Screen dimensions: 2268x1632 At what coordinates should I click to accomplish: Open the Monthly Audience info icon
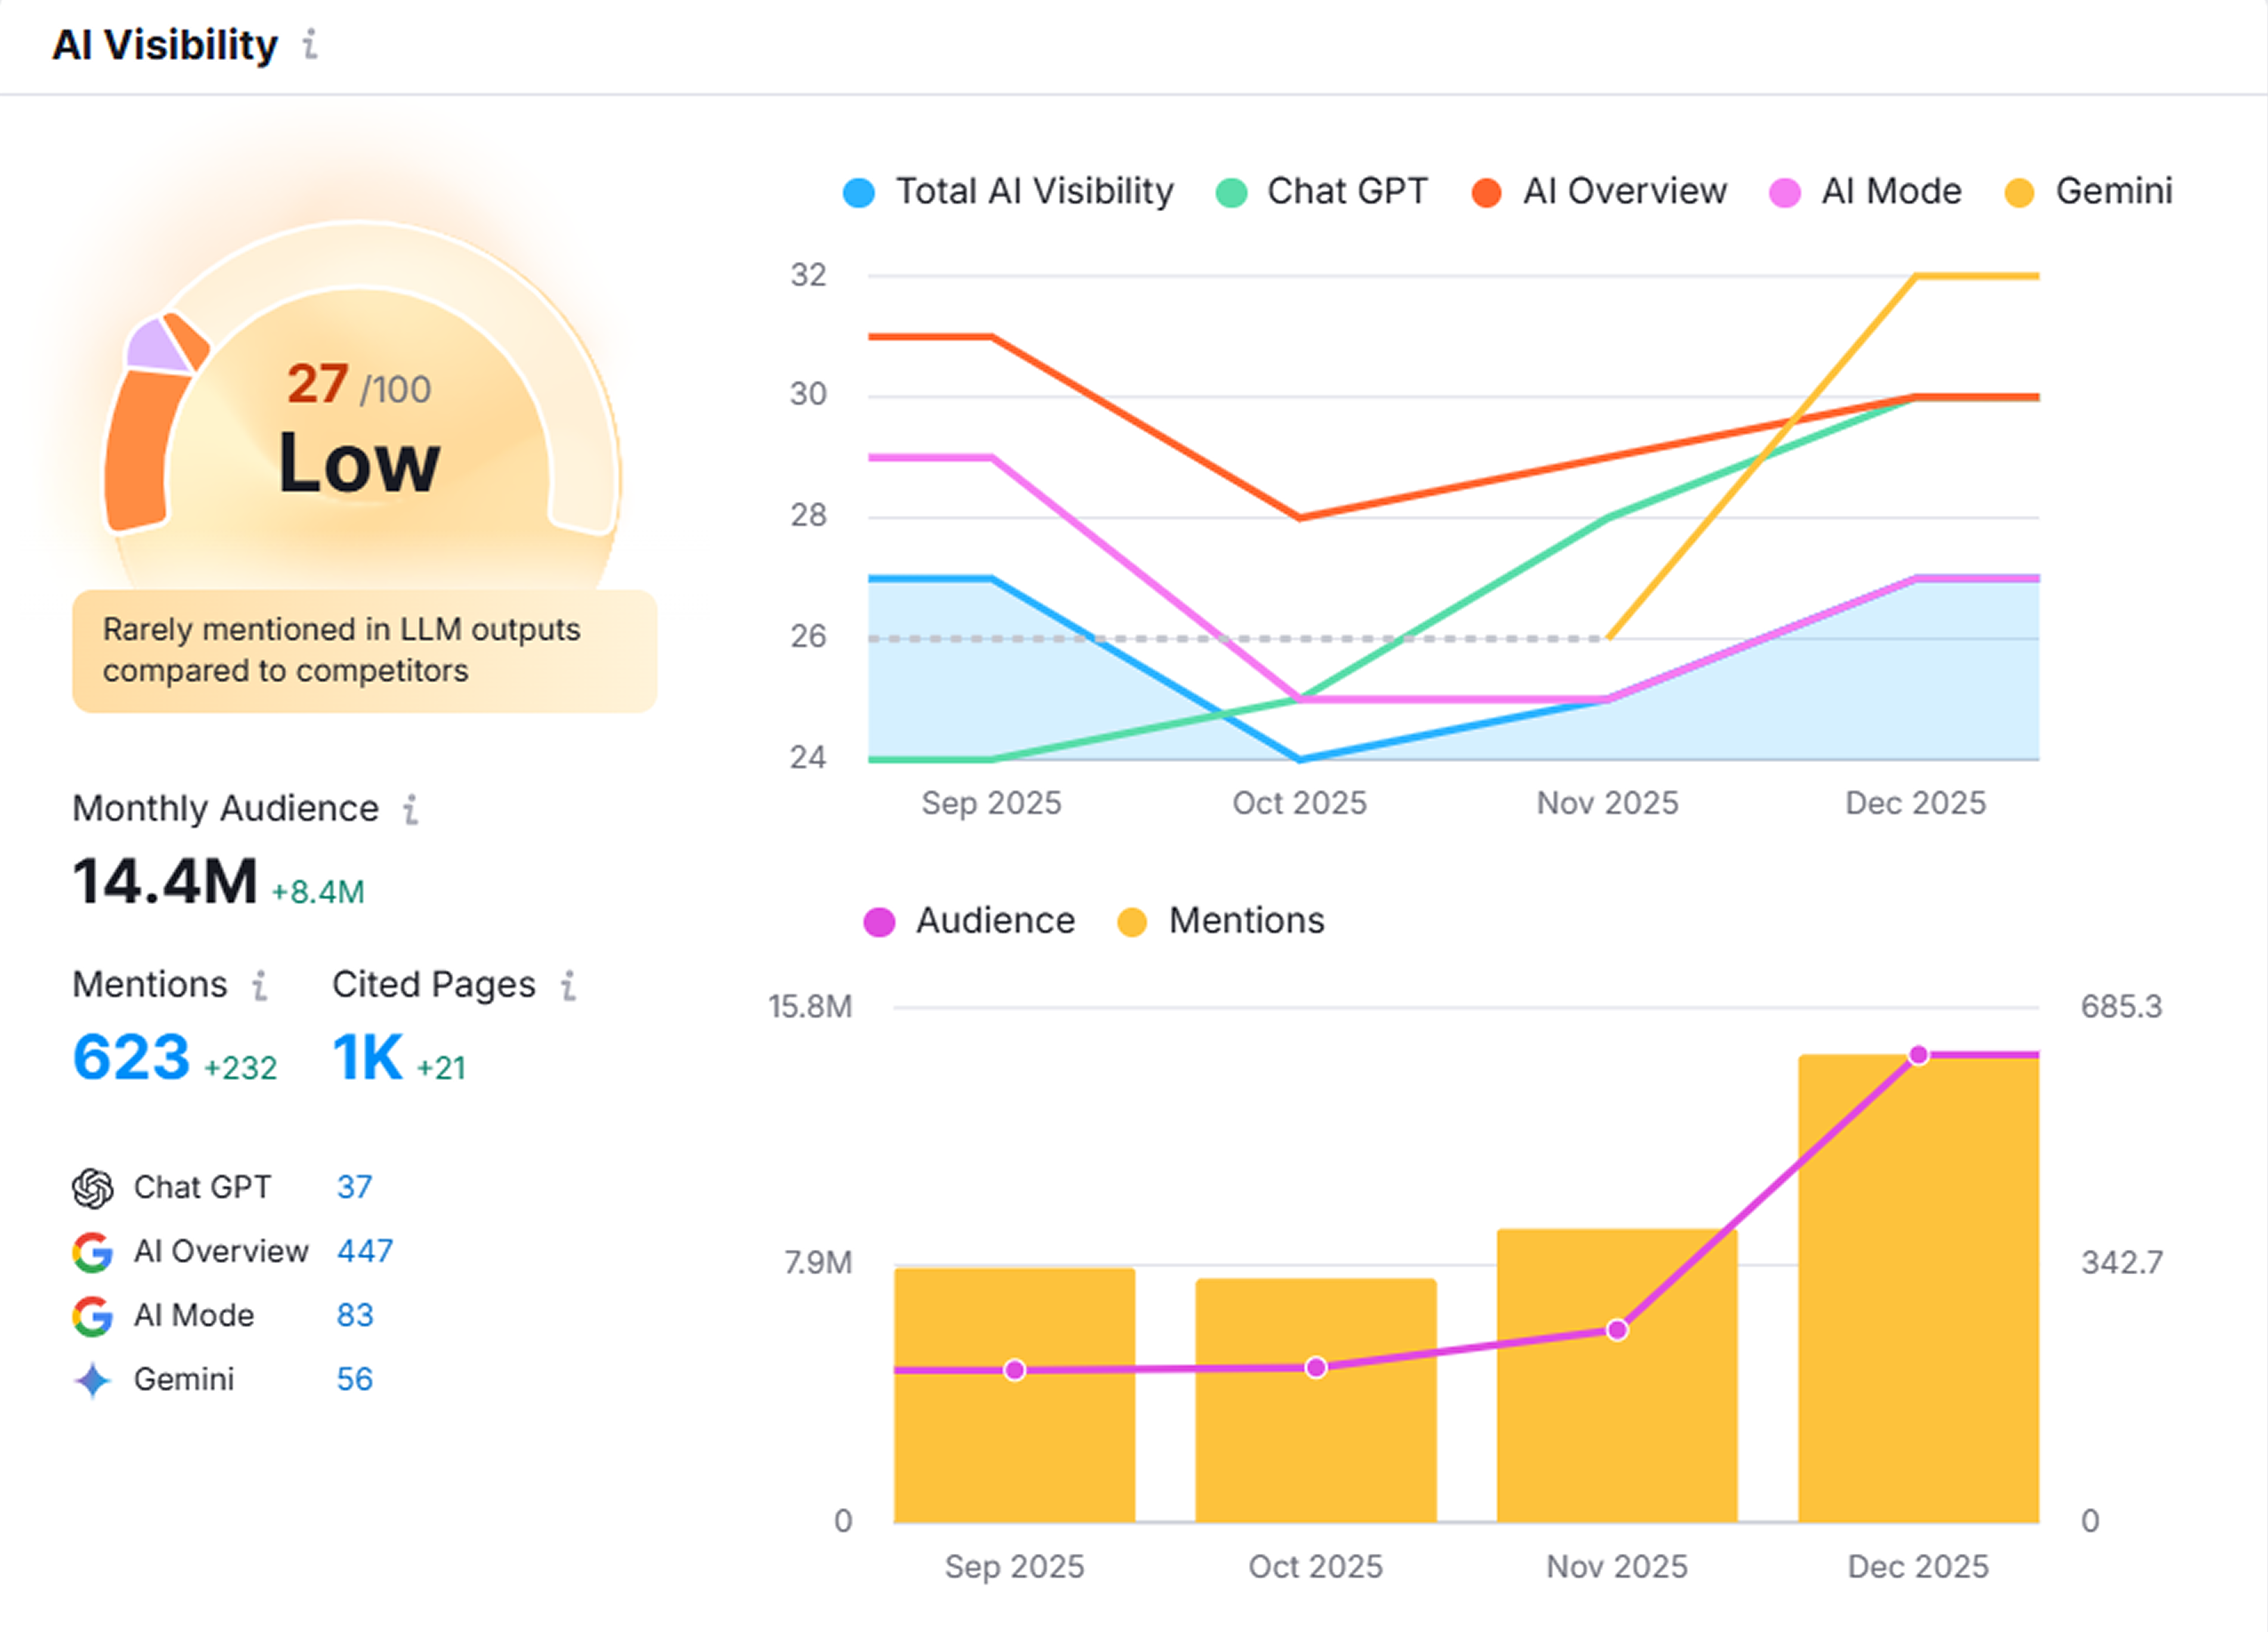(410, 809)
